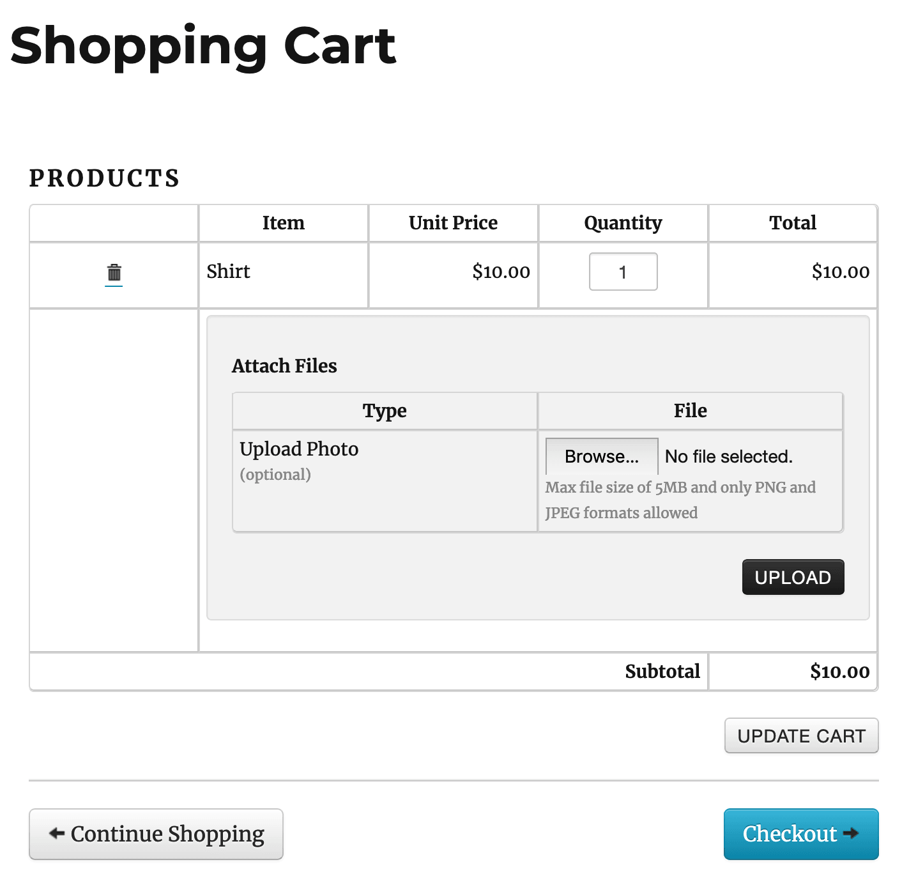This screenshot has width=902, height=892.
Task: Click the Upload Photo type label
Action: coord(299,449)
